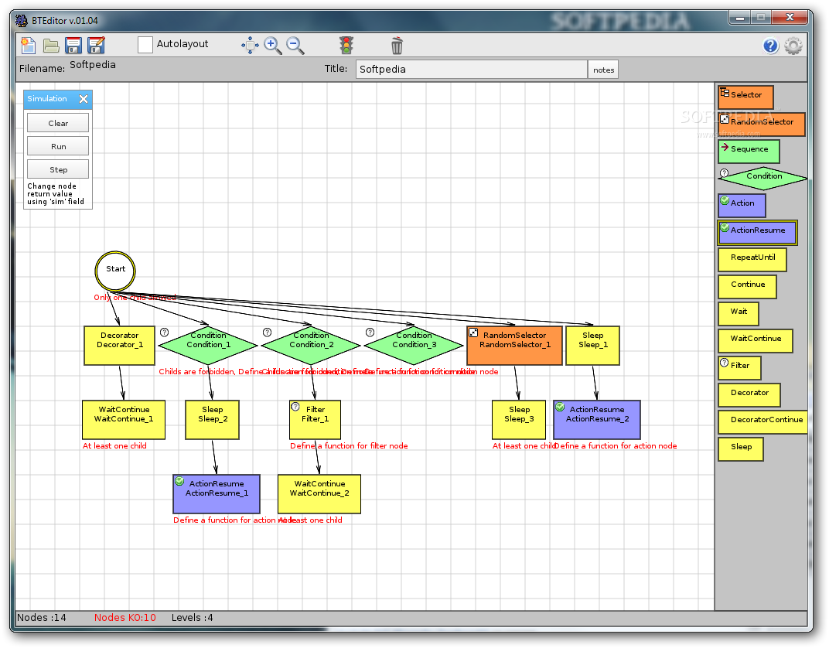Click the 'Softpedia' filename text
Viewport: 829px width, 648px height.
(x=93, y=64)
